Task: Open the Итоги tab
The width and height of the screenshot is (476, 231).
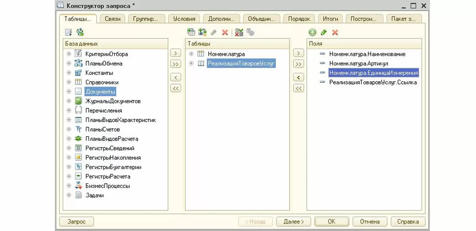Action: pos(330,19)
